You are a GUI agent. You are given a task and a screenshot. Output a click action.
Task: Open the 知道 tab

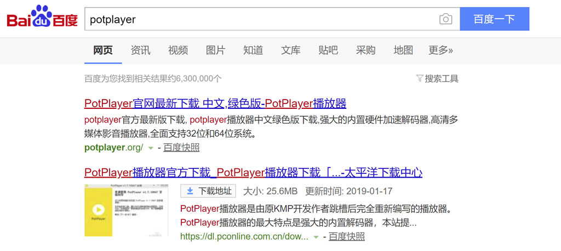coord(253,50)
